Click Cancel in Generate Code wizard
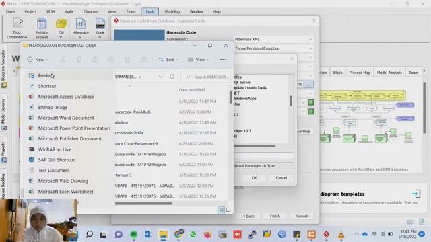This screenshot has height=242, width=431. (x=302, y=216)
